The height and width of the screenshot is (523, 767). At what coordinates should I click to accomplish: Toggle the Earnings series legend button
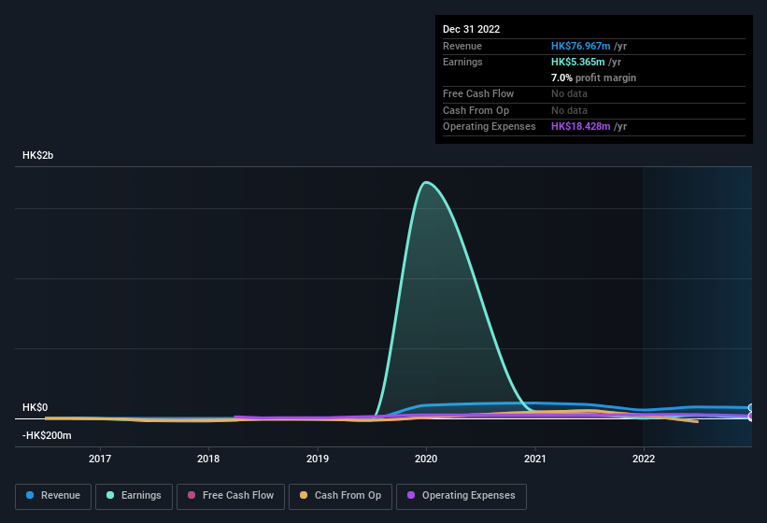[x=134, y=496]
